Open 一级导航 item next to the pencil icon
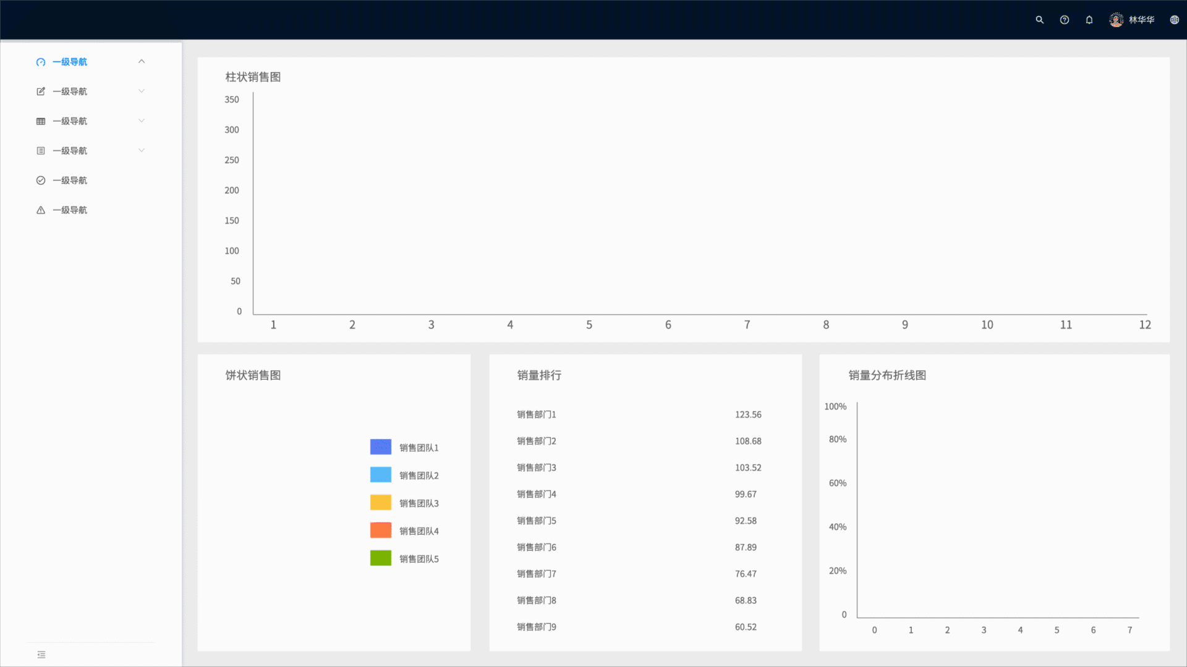This screenshot has height=667, width=1187. [x=70, y=91]
